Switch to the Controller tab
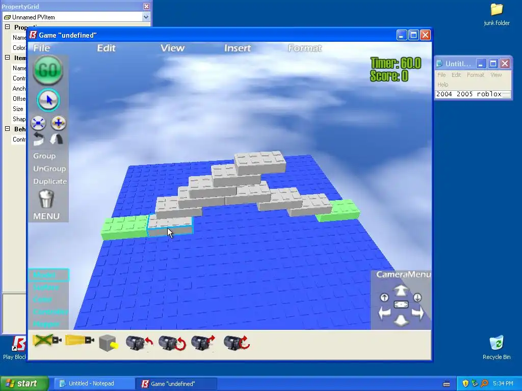522x391 pixels. 50,312
